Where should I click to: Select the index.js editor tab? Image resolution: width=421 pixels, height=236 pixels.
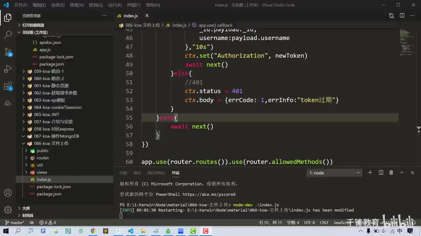pyautogui.click(x=131, y=16)
